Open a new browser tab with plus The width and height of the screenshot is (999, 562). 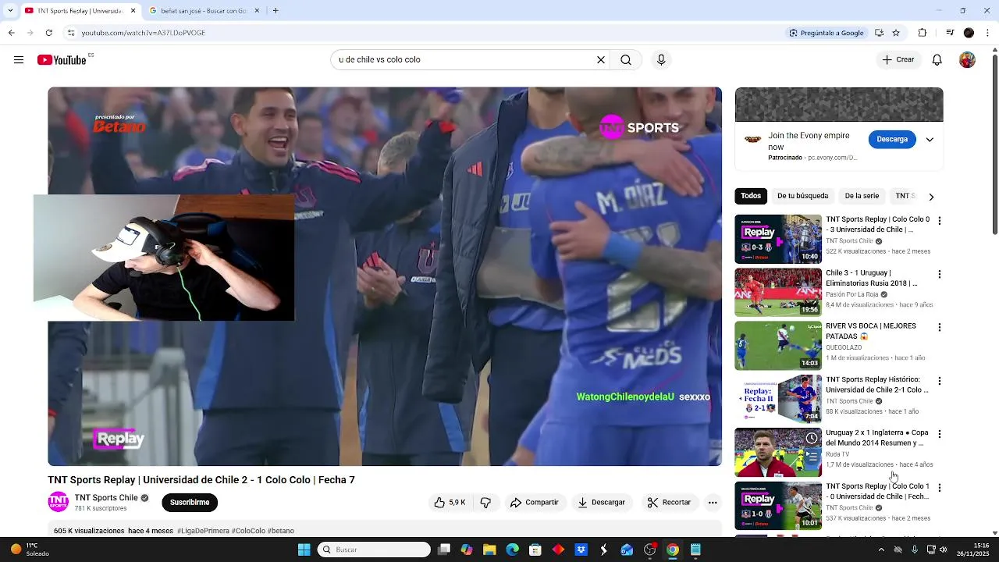276,11
